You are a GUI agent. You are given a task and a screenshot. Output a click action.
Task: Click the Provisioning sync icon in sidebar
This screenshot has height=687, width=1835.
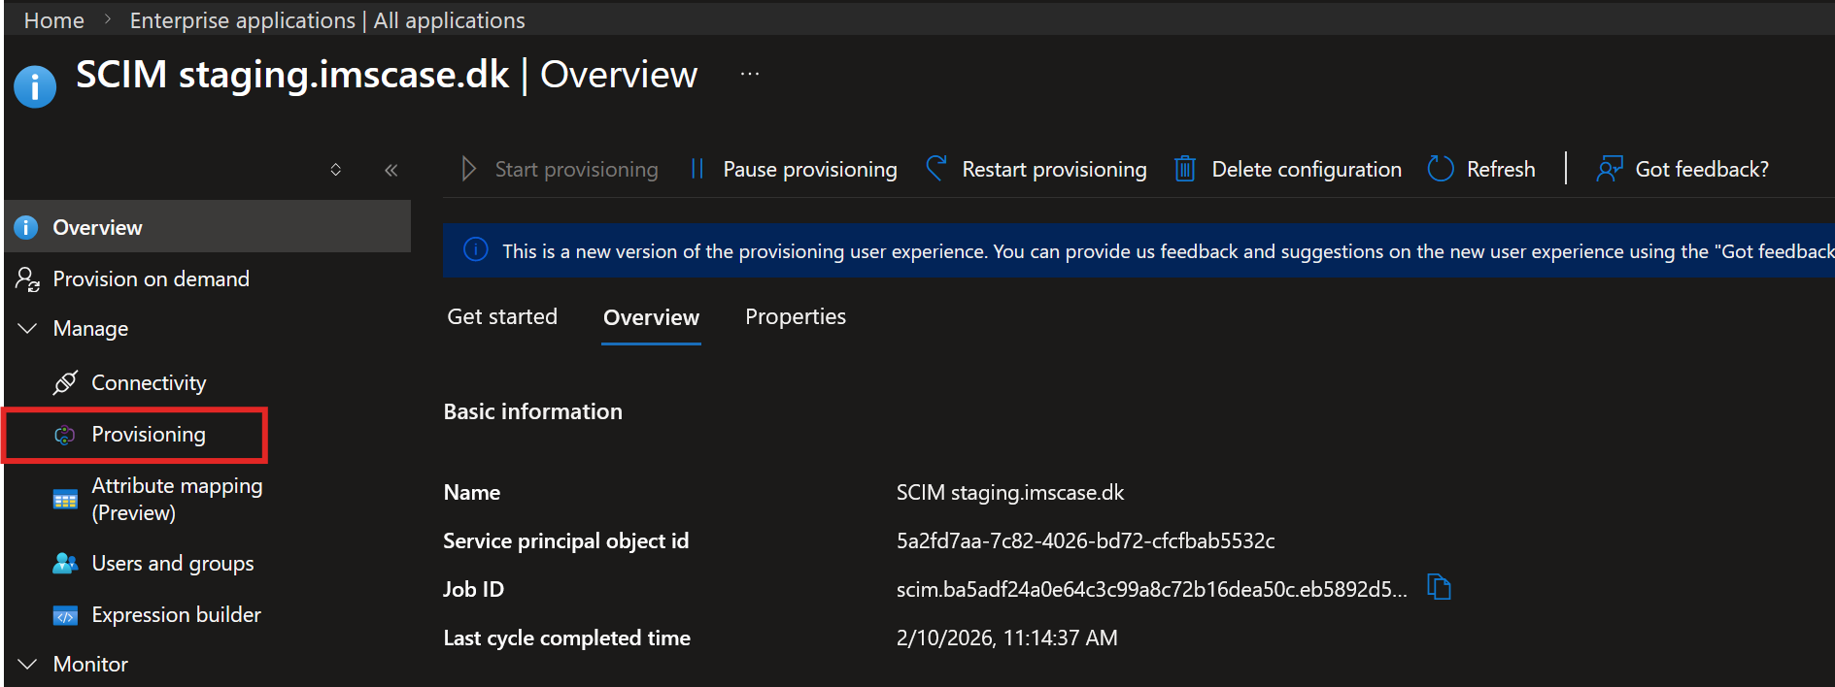65,435
